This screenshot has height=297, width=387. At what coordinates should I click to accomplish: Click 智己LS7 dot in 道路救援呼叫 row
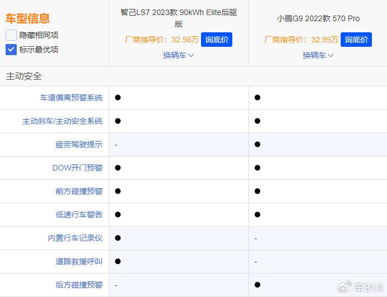[x=118, y=261]
